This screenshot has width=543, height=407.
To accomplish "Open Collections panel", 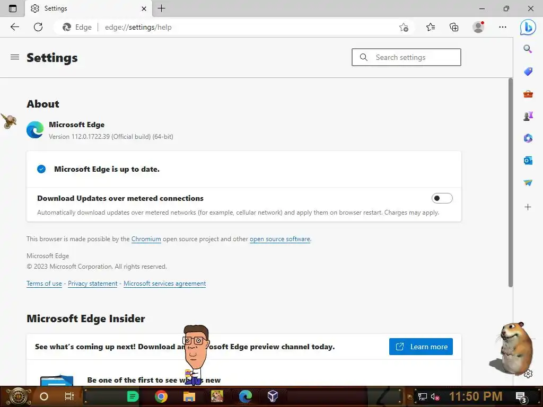I will [454, 27].
